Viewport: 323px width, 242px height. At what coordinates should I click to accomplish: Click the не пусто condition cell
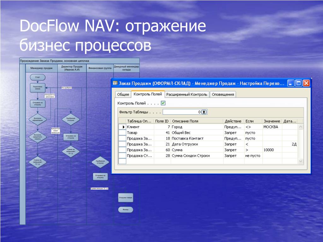pos(253,156)
